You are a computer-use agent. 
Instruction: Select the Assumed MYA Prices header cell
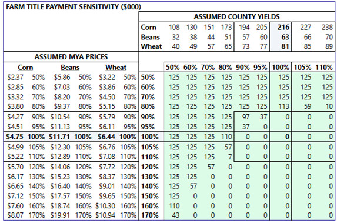[71, 57]
